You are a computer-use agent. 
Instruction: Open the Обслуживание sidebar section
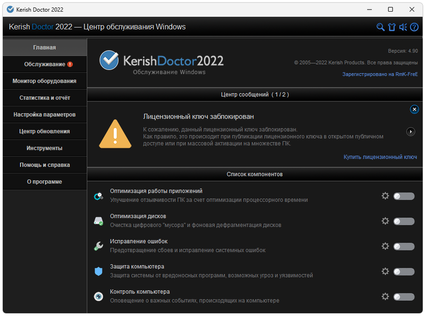click(x=45, y=64)
